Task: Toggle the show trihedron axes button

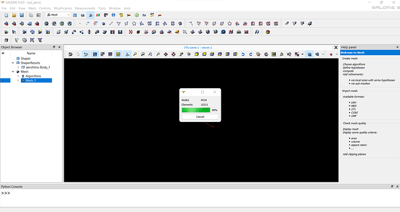Action: point(128,54)
